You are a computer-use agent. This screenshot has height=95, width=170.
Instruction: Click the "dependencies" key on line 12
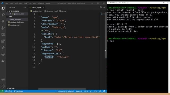[x=50, y=54]
